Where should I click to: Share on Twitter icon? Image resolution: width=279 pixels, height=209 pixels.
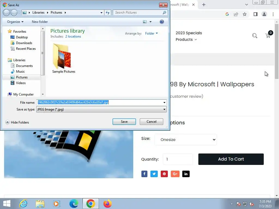pos(154,174)
